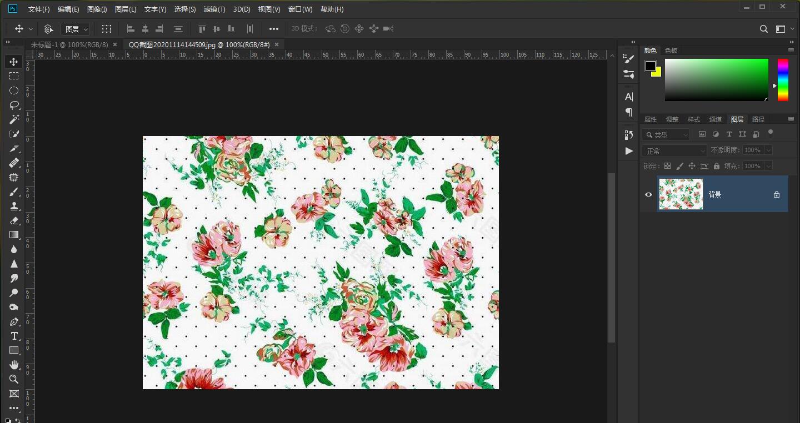Open the 正常 blend mode dropdown
800x423 pixels.
[x=674, y=151]
